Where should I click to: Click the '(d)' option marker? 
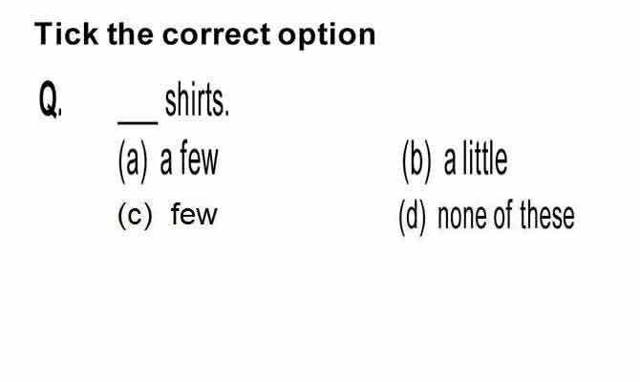(413, 217)
